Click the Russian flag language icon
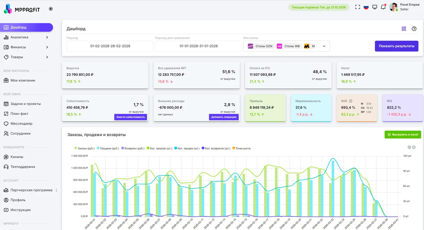 click(x=366, y=7)
